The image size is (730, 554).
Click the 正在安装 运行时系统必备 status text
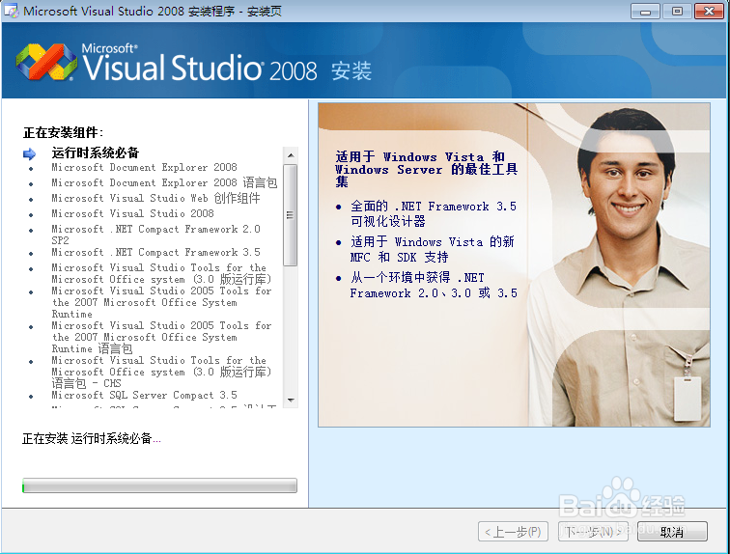click(91, 438)
